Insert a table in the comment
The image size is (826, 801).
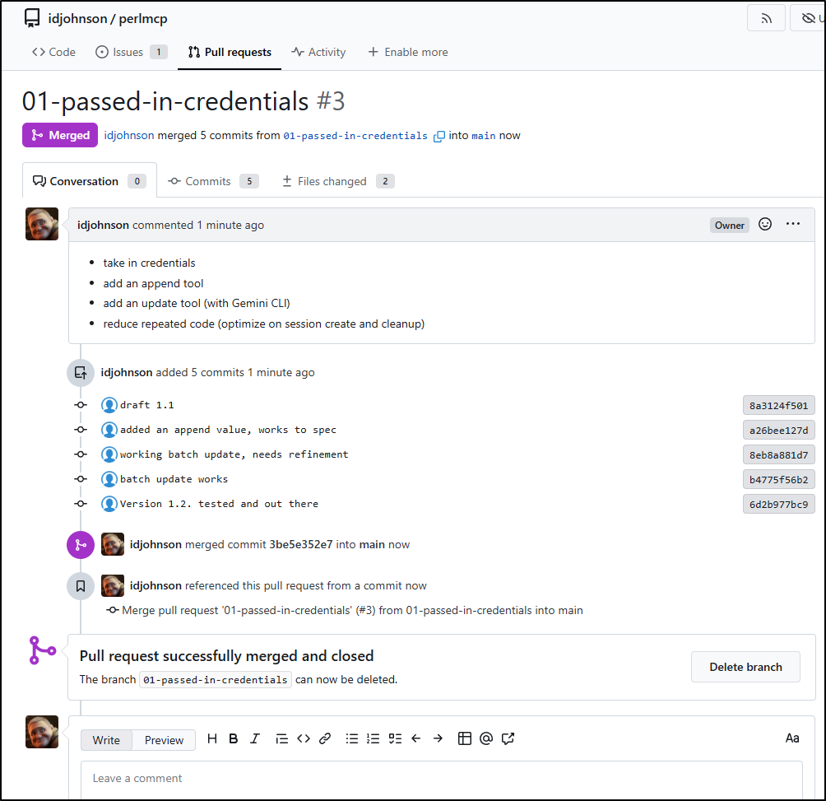[x=464, y=738]
